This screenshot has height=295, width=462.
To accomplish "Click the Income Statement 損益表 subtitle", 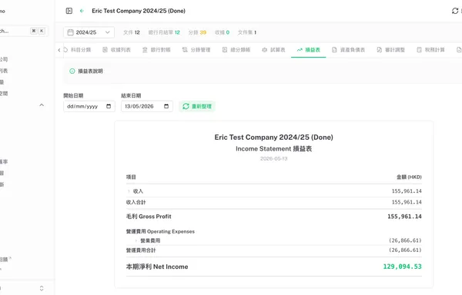I will pyautogui.click(x=273, y=149).
